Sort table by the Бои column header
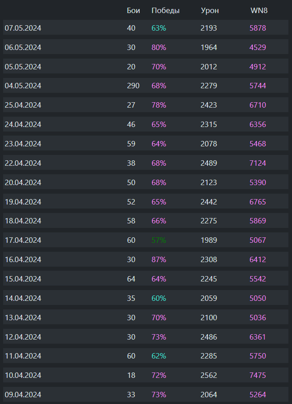 click(133, 10)
